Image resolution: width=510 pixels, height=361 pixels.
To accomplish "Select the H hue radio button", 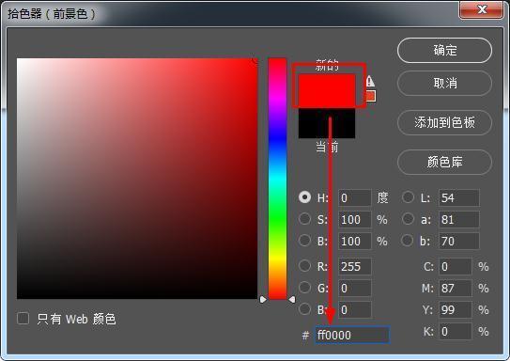I will pos(304,196).
